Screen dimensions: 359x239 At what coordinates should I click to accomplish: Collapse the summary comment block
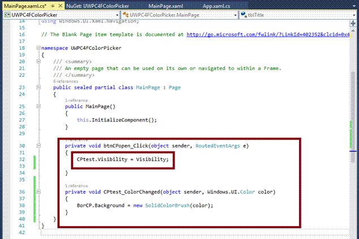point(38,61)
